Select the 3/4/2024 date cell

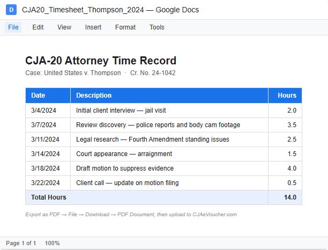48,111
